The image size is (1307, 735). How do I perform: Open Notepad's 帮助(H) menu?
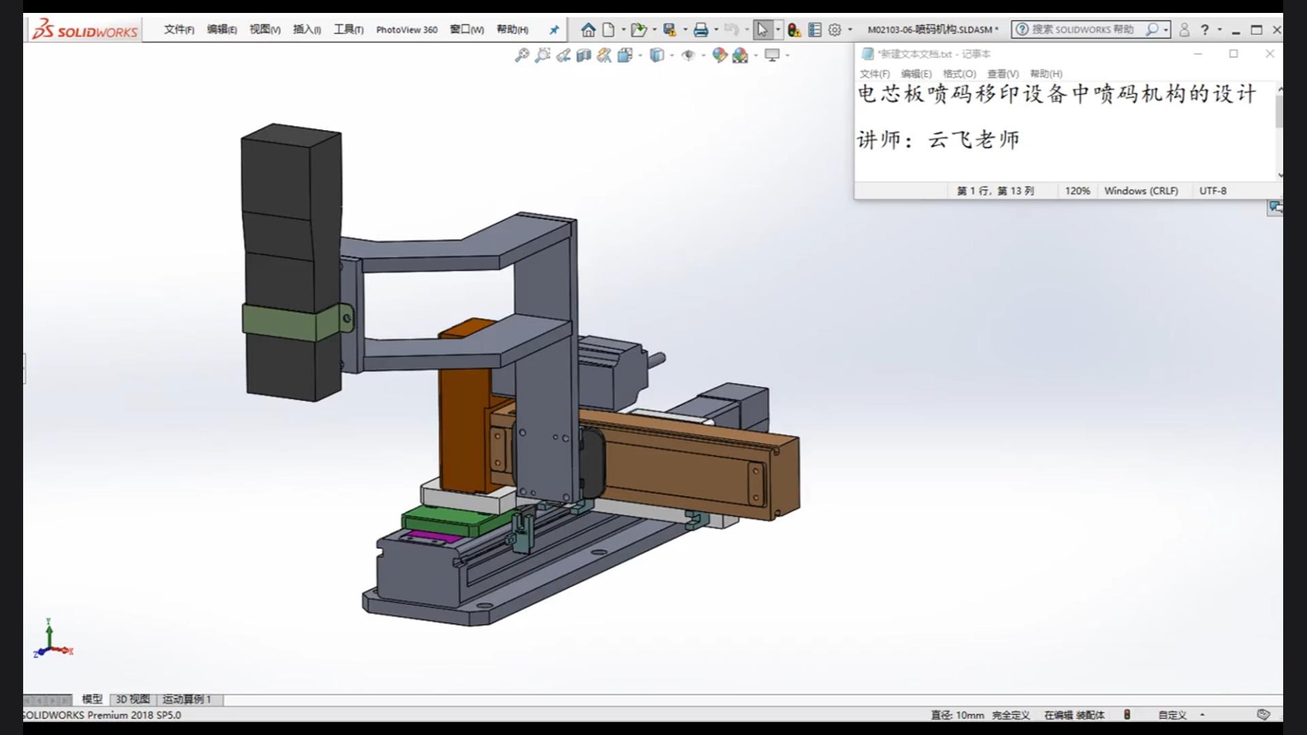pyautogui.click(x=1046, y=73)
